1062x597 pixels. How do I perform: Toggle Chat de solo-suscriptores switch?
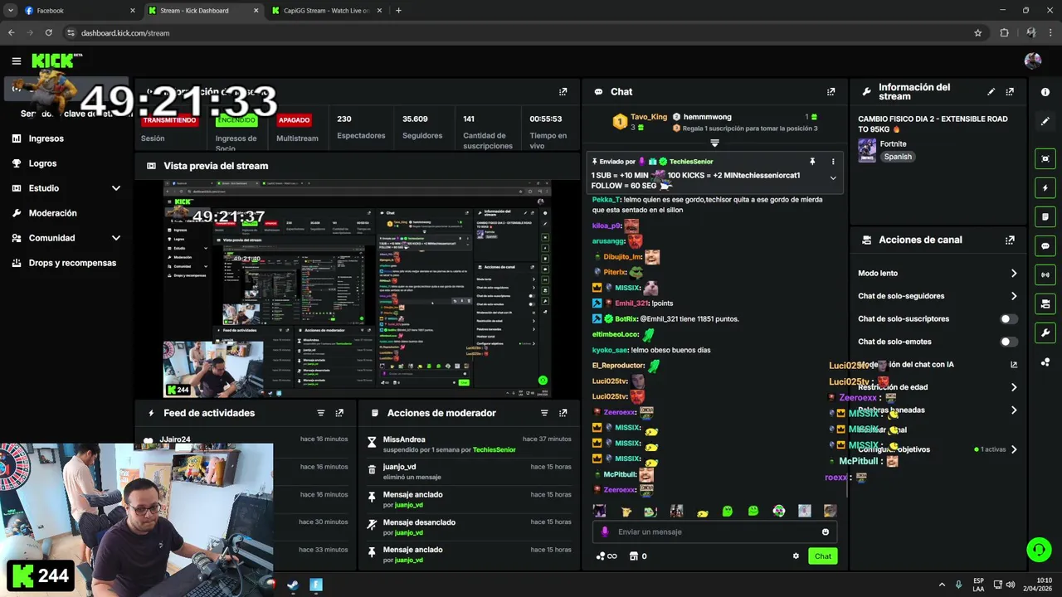(x=1009, y=319)
